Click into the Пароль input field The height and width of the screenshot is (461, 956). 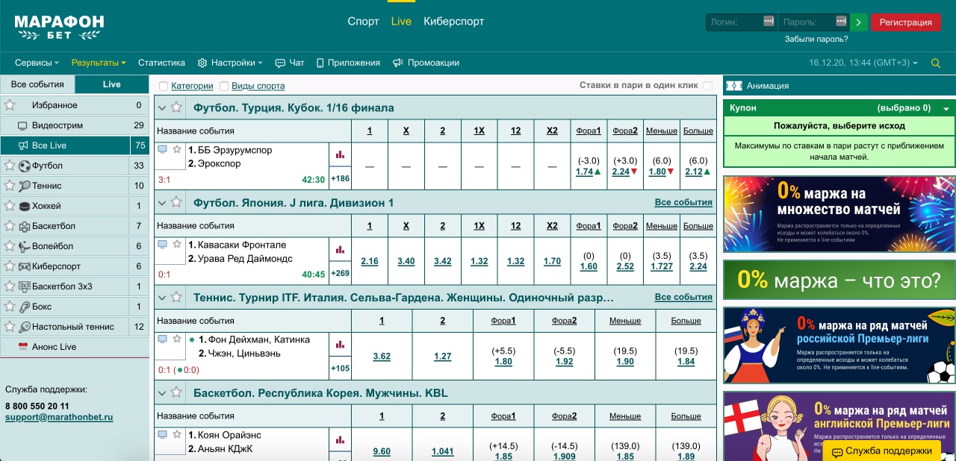(x=813, y=22)
